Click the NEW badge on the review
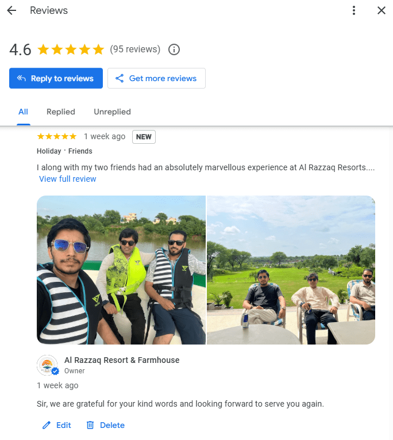Viewport: 393px width, 440px height. [x=144, y=137]
